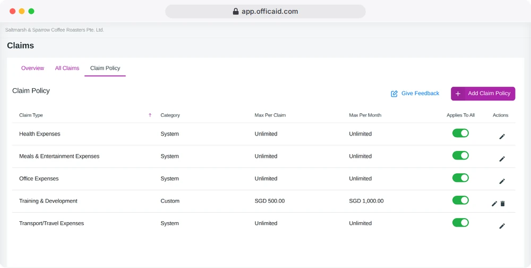Click the SGD 500.00 max per claim value
531x268 pixels.
[270, 201]
